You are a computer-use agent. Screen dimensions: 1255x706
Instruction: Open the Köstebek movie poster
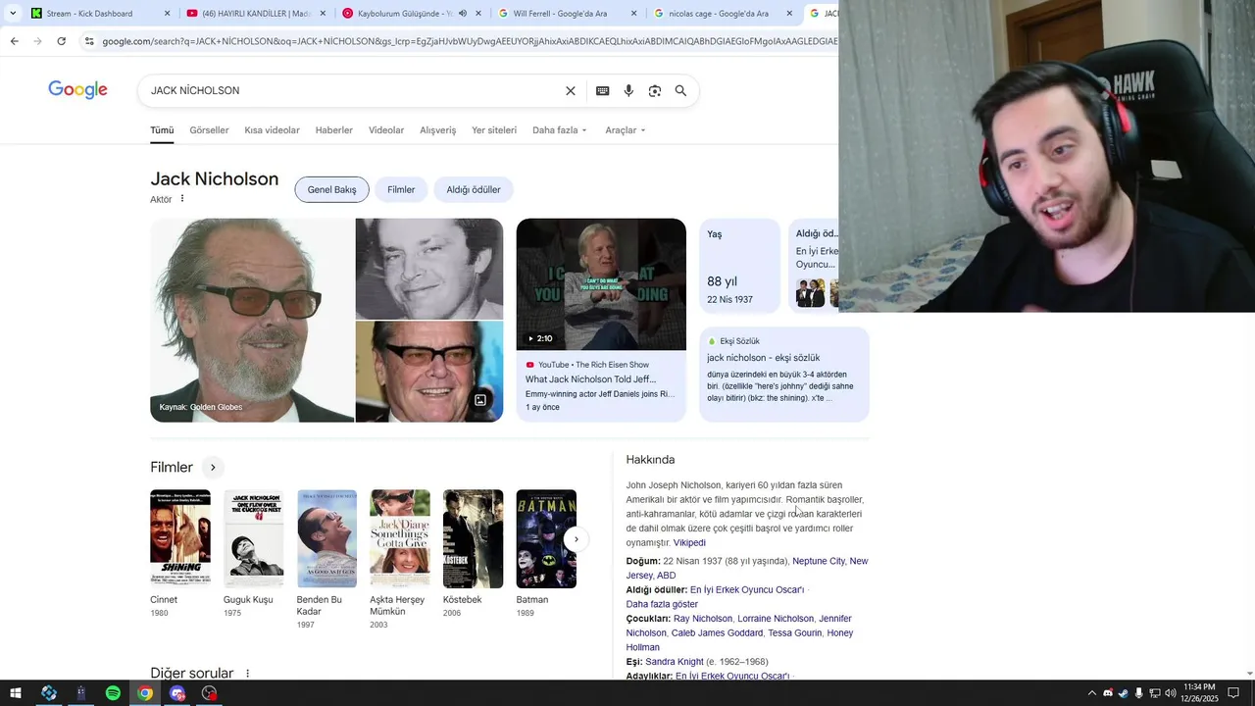coord(474,538)
